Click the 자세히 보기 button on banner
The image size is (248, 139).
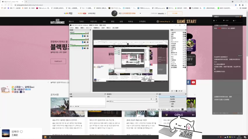click(58, 61)
